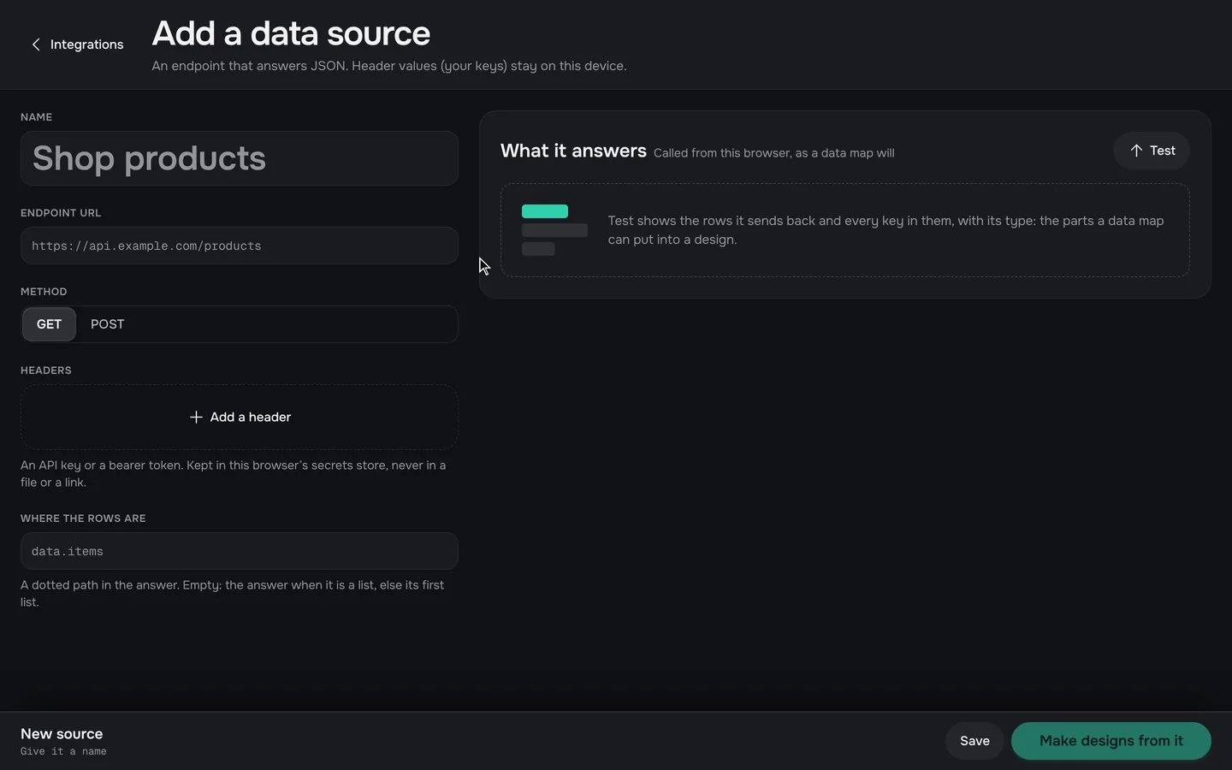Image resolution: width=1232 pixels, height=770 pixels.
Task: Click the plus icon in Add a header
Action: 196,417
